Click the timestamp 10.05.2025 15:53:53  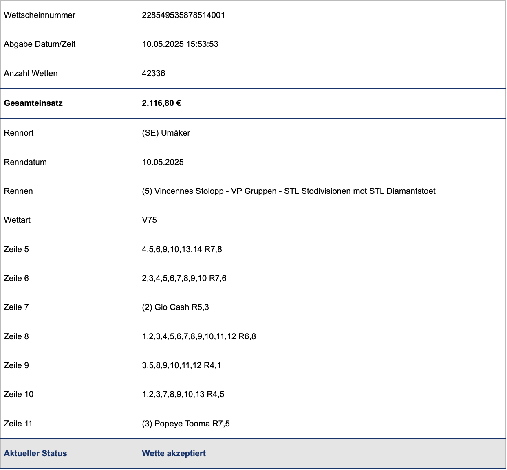pyautogui.click(x=180, y=44)
